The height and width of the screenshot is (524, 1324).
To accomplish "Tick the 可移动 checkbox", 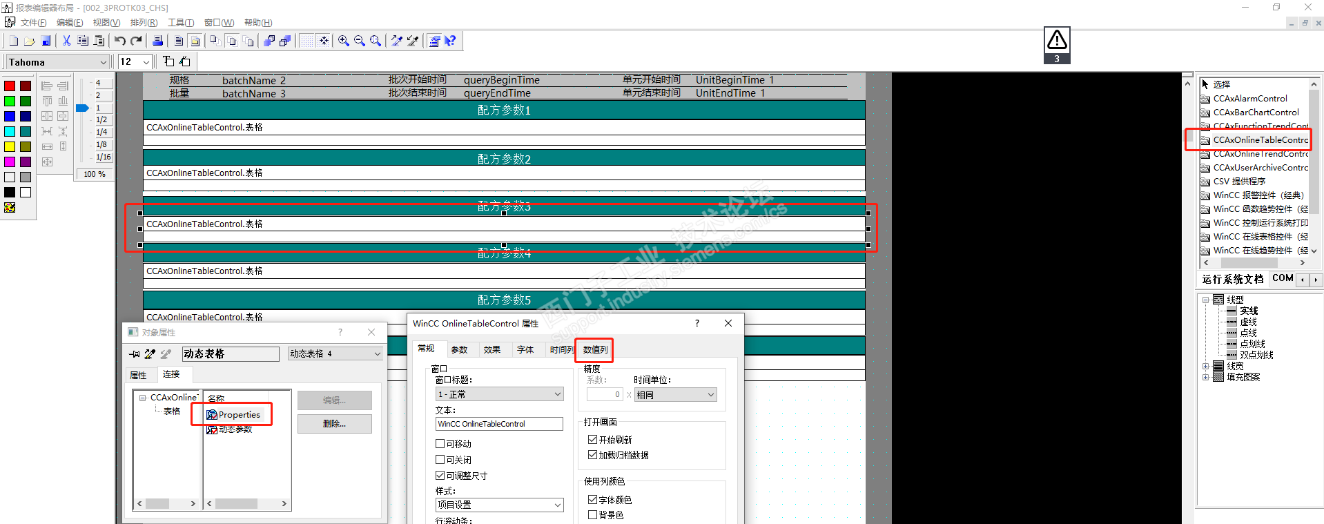I will pyautogui.click(x=440, y=444).
